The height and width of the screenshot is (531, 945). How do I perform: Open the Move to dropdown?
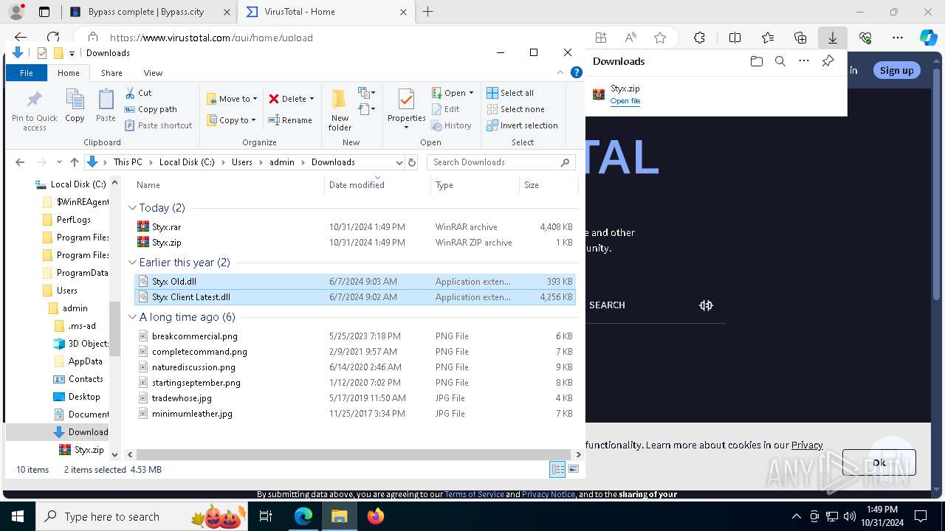(x=232, y=99)
